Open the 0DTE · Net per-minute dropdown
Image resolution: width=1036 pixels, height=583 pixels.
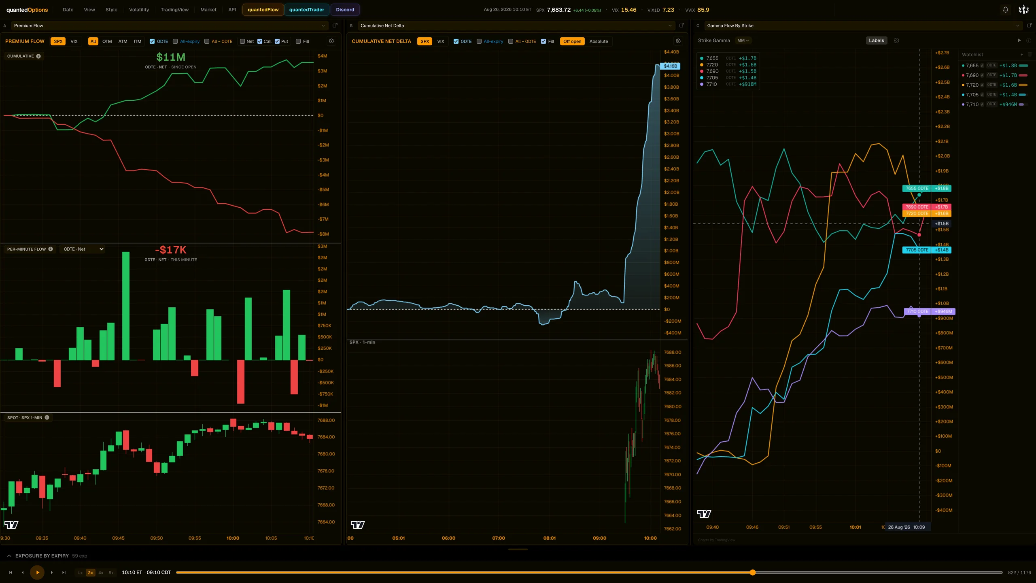pyautogui.click(x=83, y=249)
